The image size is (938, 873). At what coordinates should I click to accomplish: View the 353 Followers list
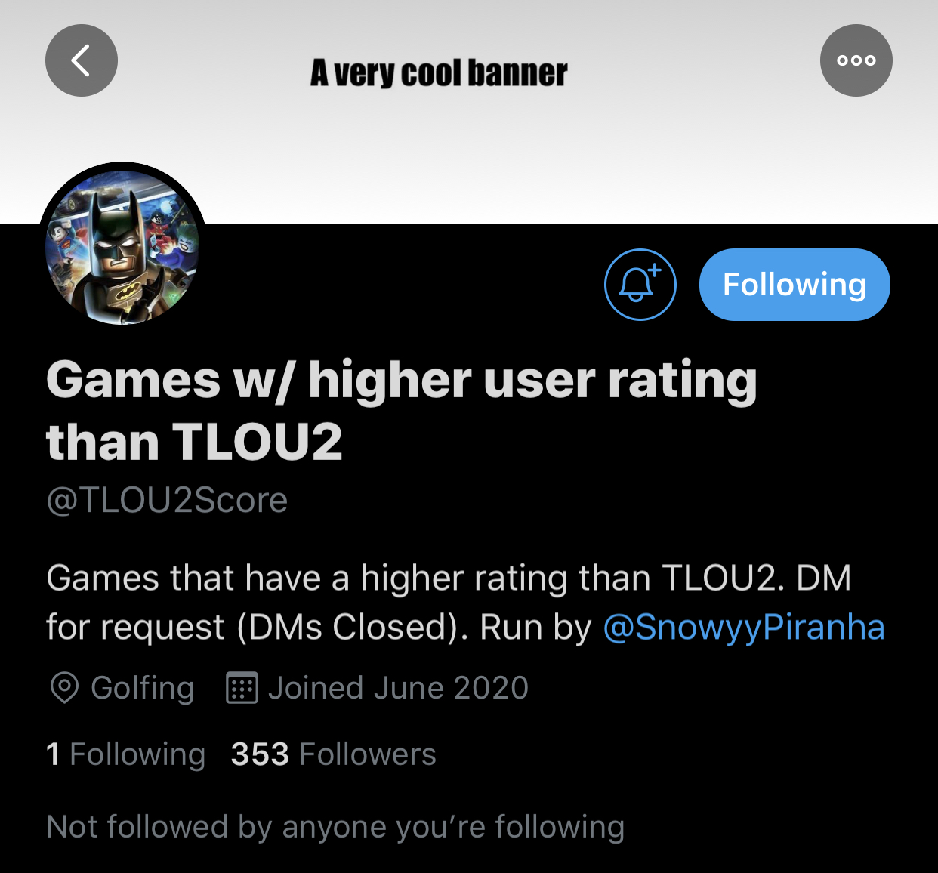[333, 754]
